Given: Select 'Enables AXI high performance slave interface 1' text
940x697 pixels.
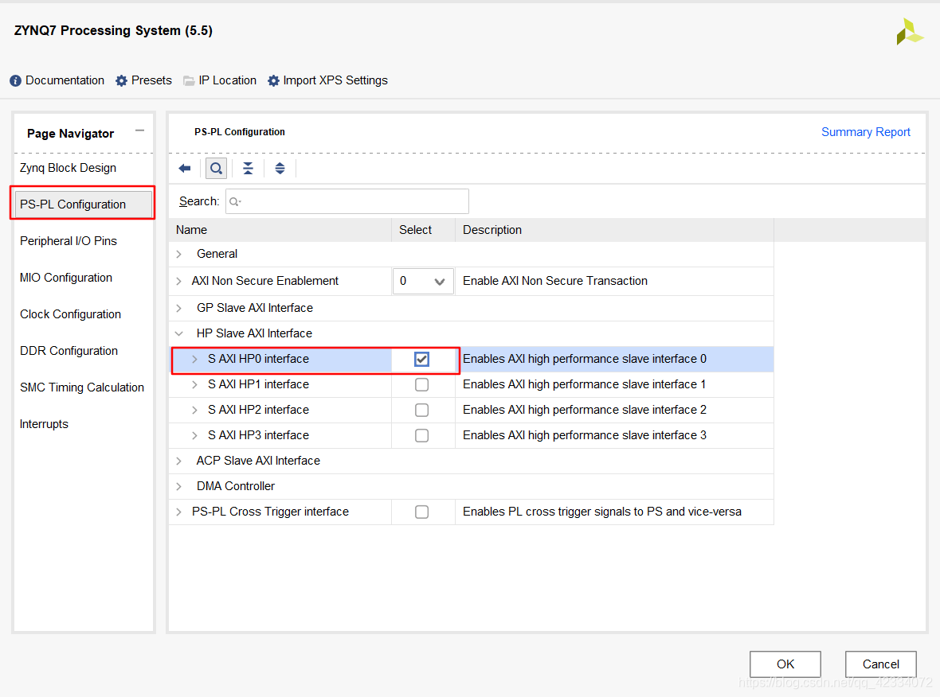Looking at the screenshot, I should tap(584, 384).
